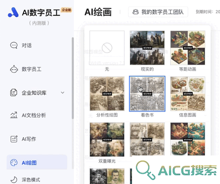Viewport: 220px width, 184px height.
Task: Select the 企业知识库 document icon
Action: pos(14,93)
